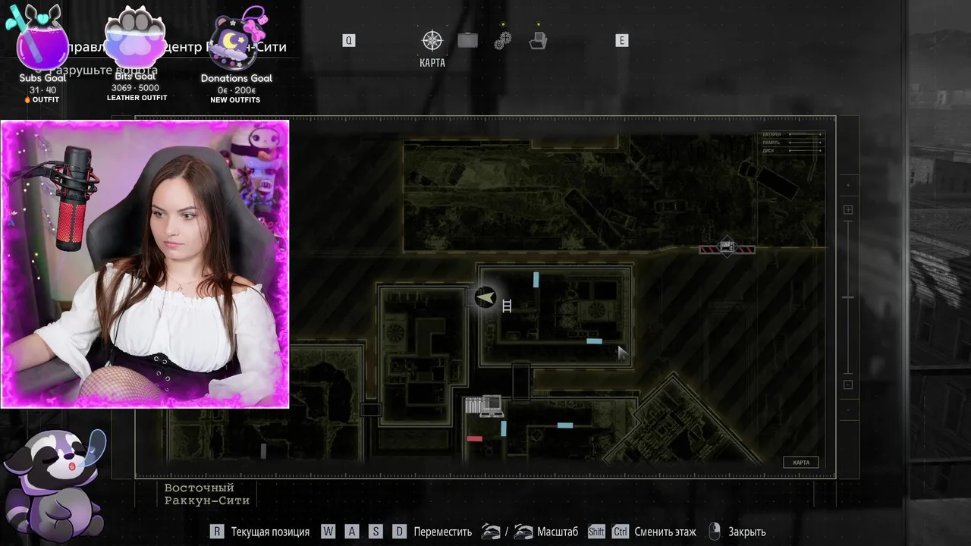This screenshot has width=971, height=546.
Task: Click the red locked door marker
Action: point(475,438)
